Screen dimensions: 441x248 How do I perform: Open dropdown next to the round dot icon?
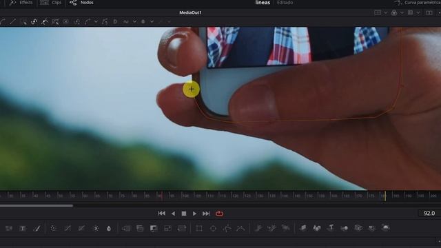click(152, 21)
